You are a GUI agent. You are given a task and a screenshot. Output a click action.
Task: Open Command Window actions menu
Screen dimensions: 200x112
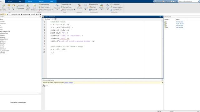click(162, 80)
